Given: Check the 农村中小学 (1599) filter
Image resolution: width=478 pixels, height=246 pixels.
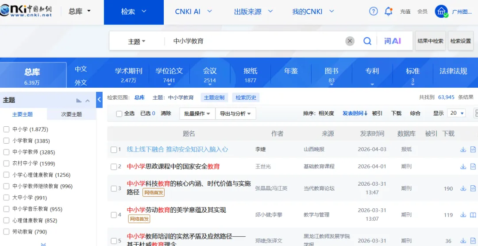Looking at the screenshot, I should click(6, 163).
